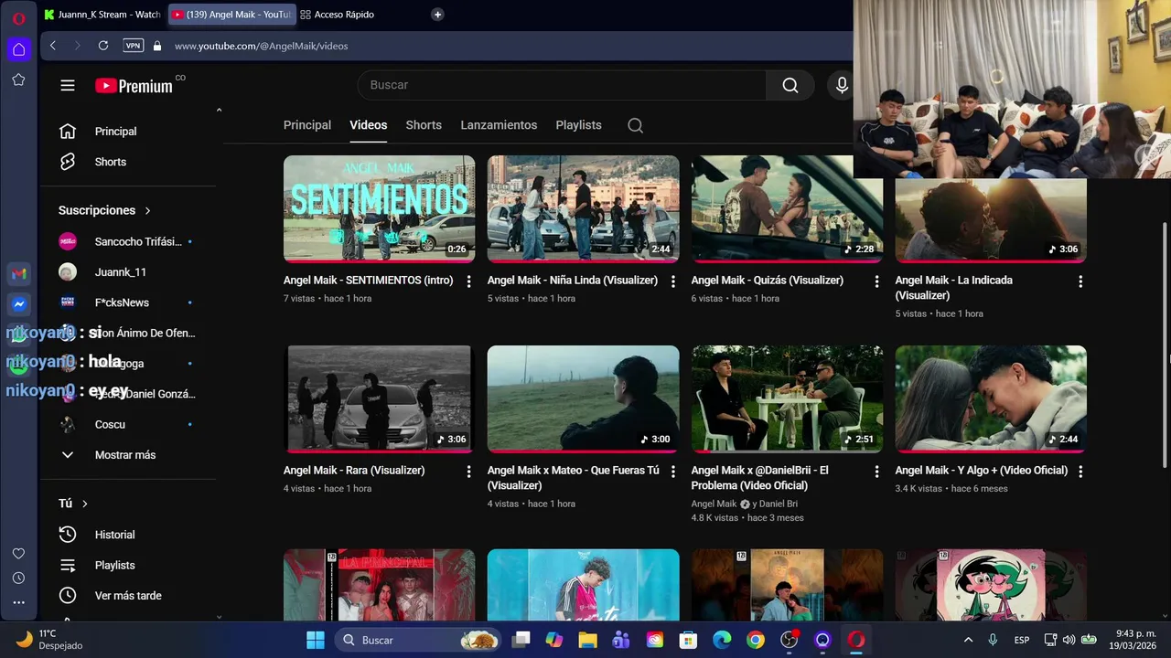Switch to Juannn_K Stream browser tab
Screen dimensions: 1171x658
point(102,15)
